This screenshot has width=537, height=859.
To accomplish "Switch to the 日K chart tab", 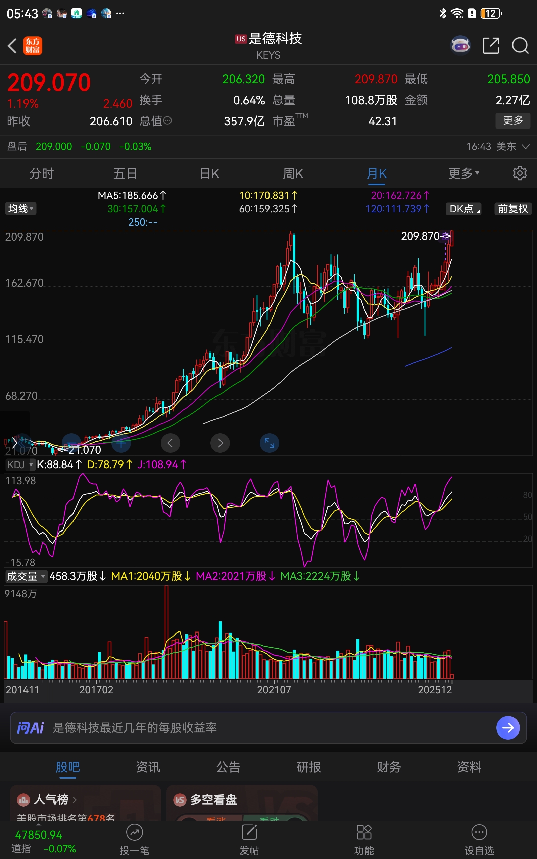I will click(209, 173).
